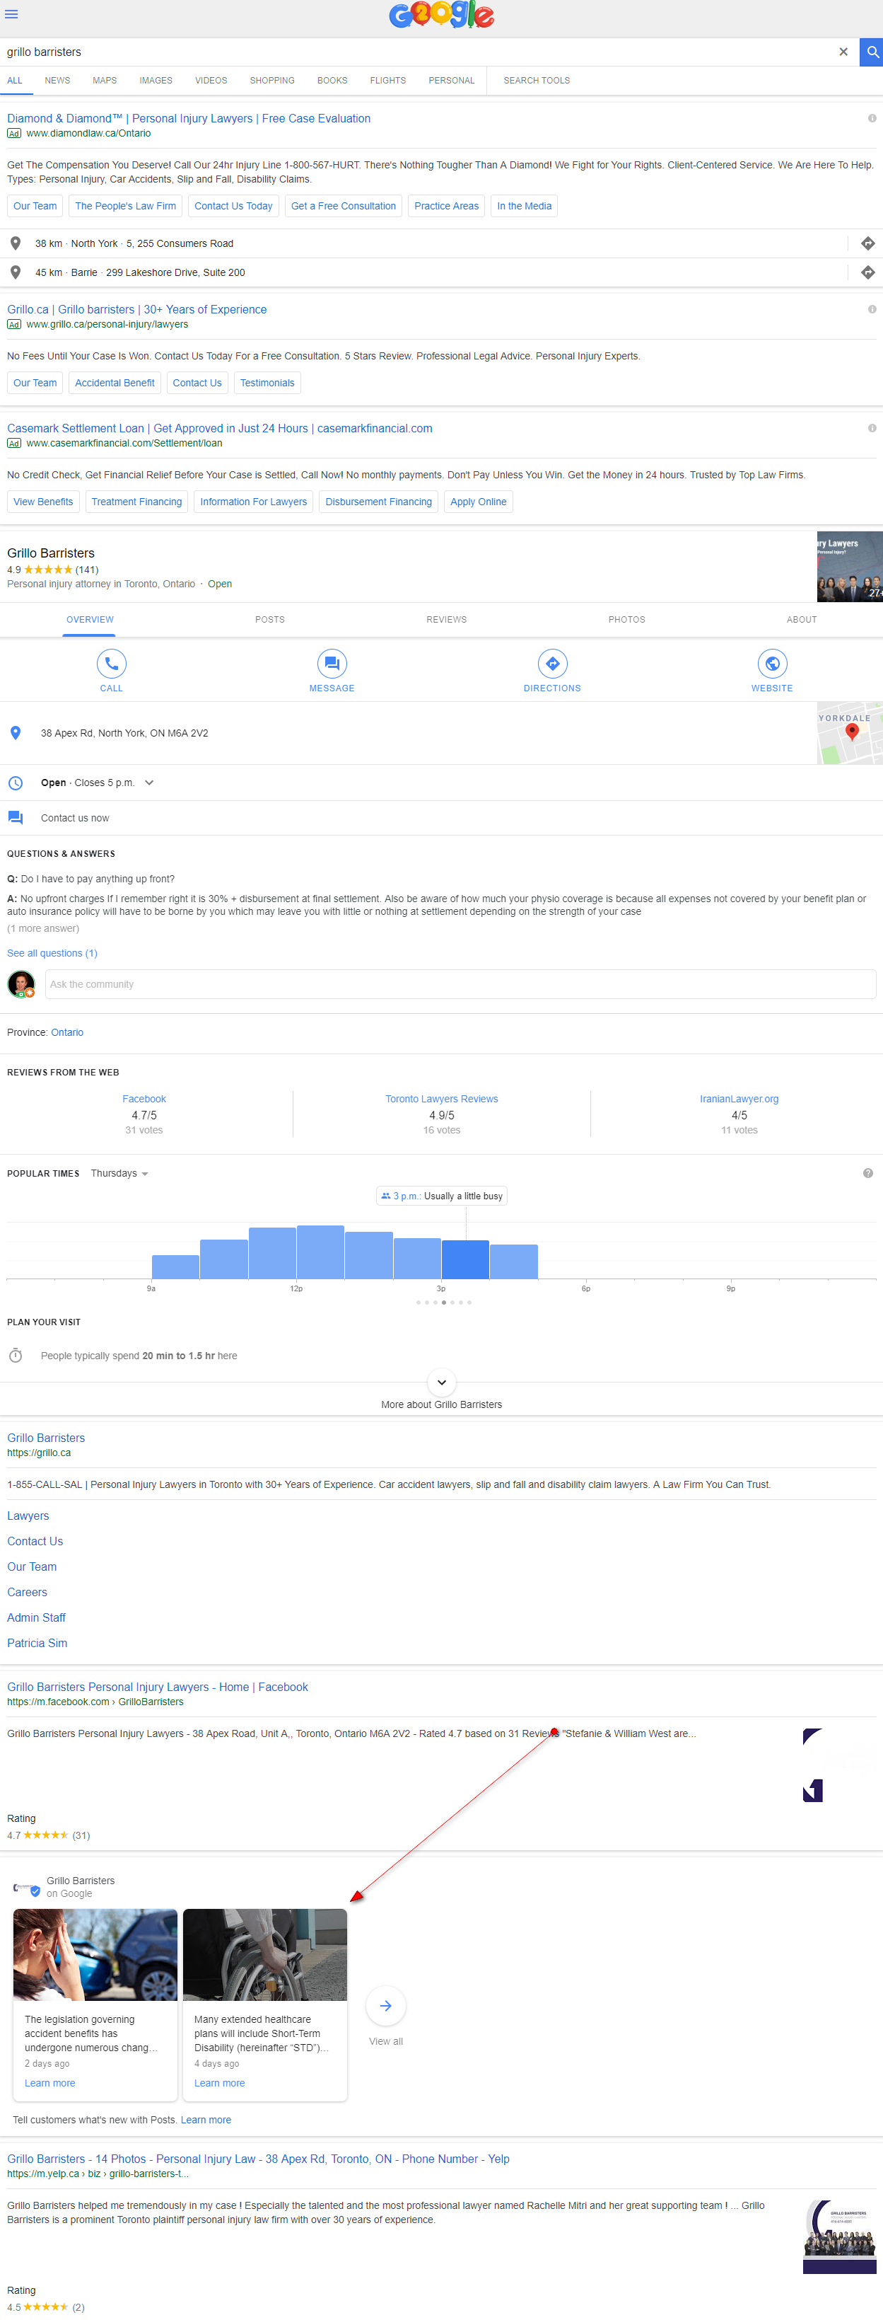Click Accidental Benefit sitelink under Grillo.ca ad
The height and width of the screenshot is (2320, 883).
(115, 383)
